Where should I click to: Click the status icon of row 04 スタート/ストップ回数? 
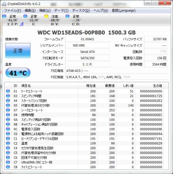coord(8,100)
